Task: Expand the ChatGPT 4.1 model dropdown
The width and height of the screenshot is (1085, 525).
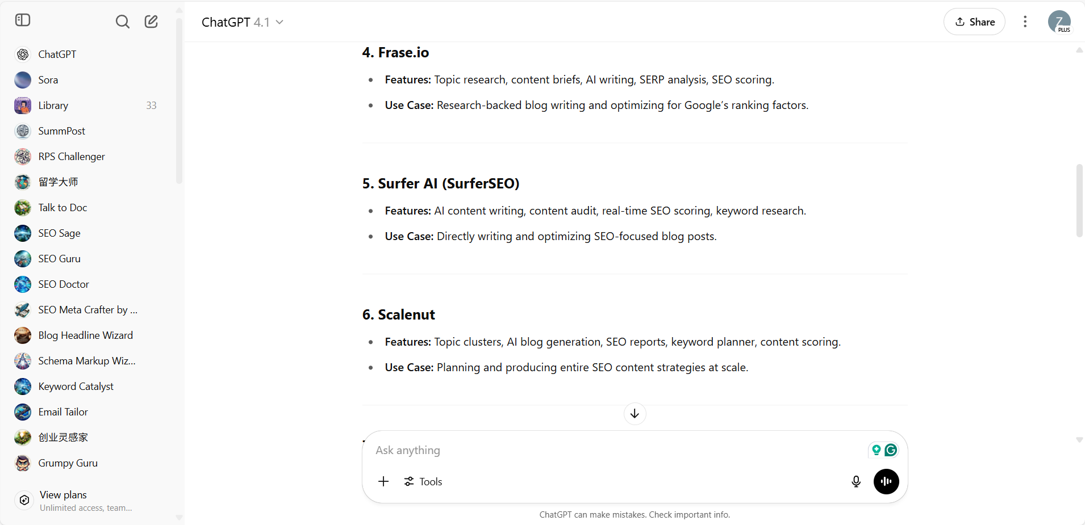Action: [x=243, y=22]
